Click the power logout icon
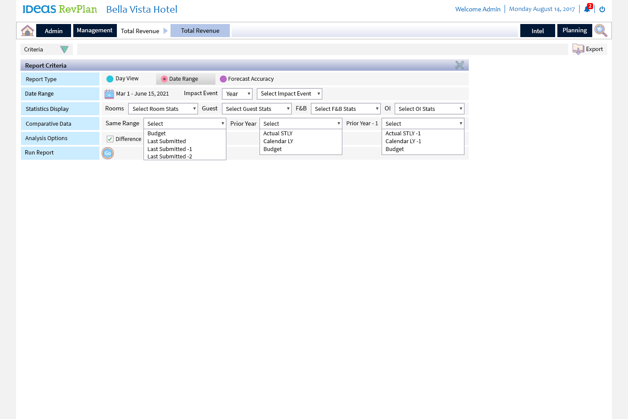 602,9
